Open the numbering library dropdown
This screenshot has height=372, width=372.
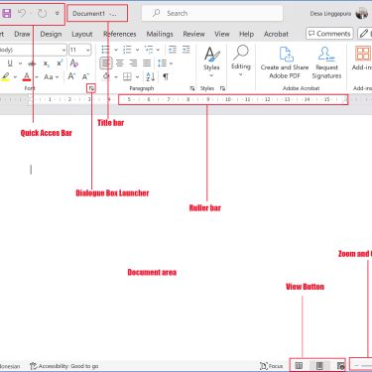pos(137,51)
